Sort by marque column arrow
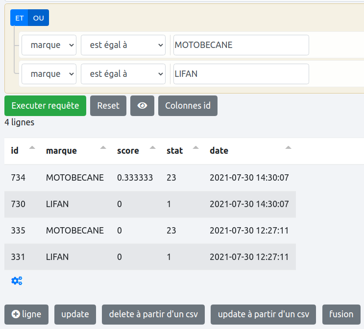Image resolution: width=364 pixels, height=329 pixels. 103,148
